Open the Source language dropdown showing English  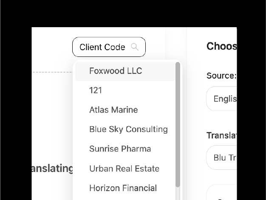tap(222, 99)
